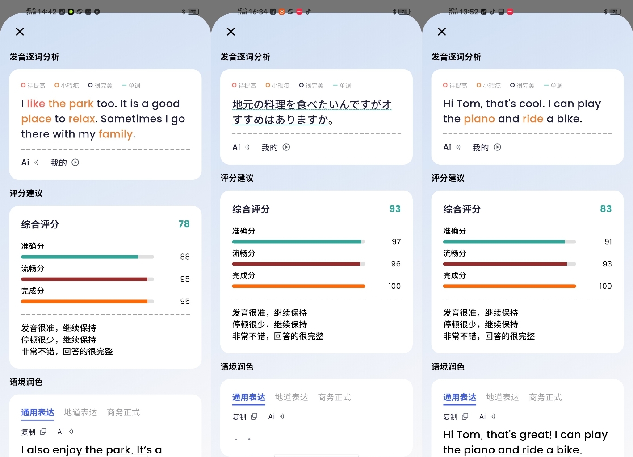Switch to 地道表达 tab on the score-78 screen
This screenshot has height=457, width=633.
pos(80,412)
